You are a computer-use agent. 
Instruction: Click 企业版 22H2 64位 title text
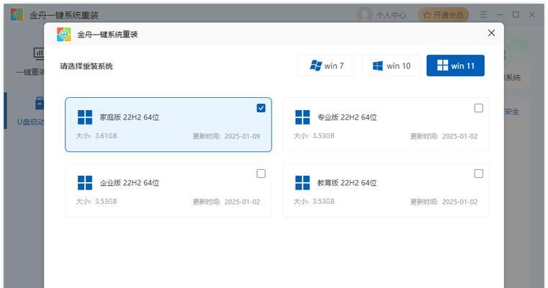[x=130, y=183]
